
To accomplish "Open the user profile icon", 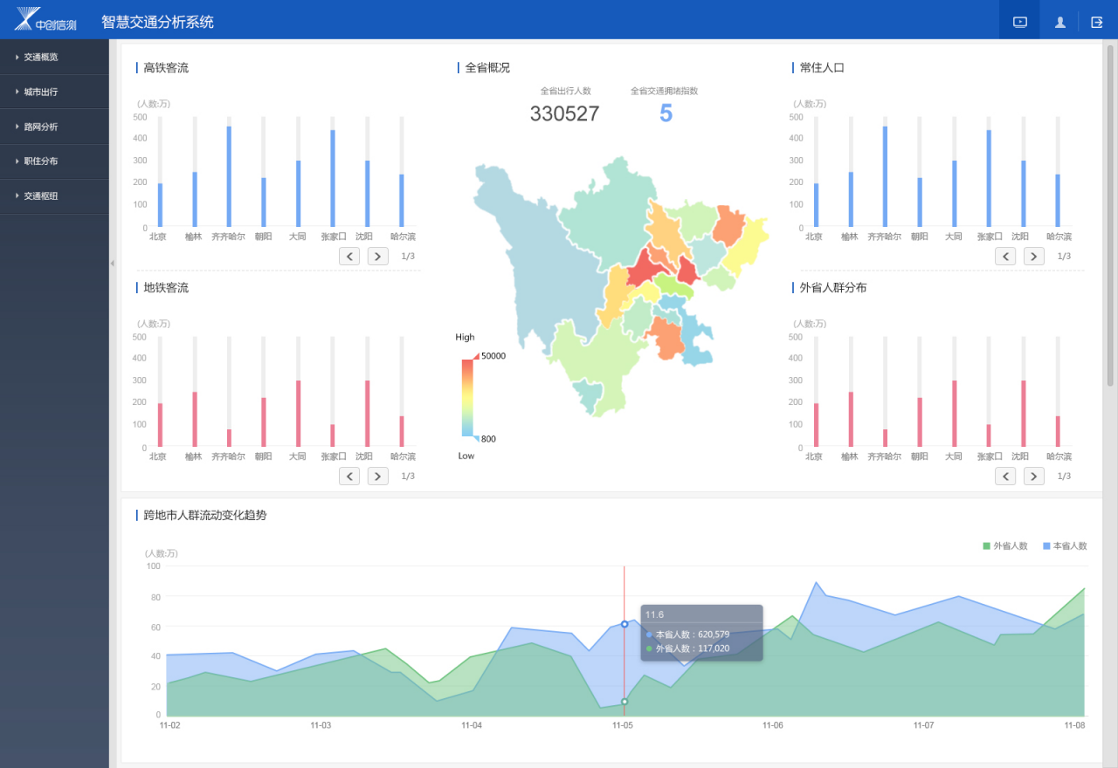I will pyautogui.click(x=1059, y=22).
